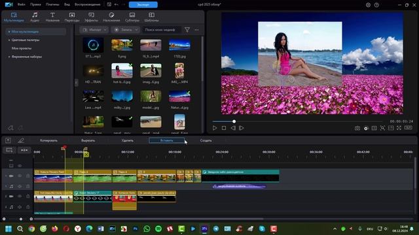Click the preview seek slider handle
419x235 pixels.
pos(234,121)
